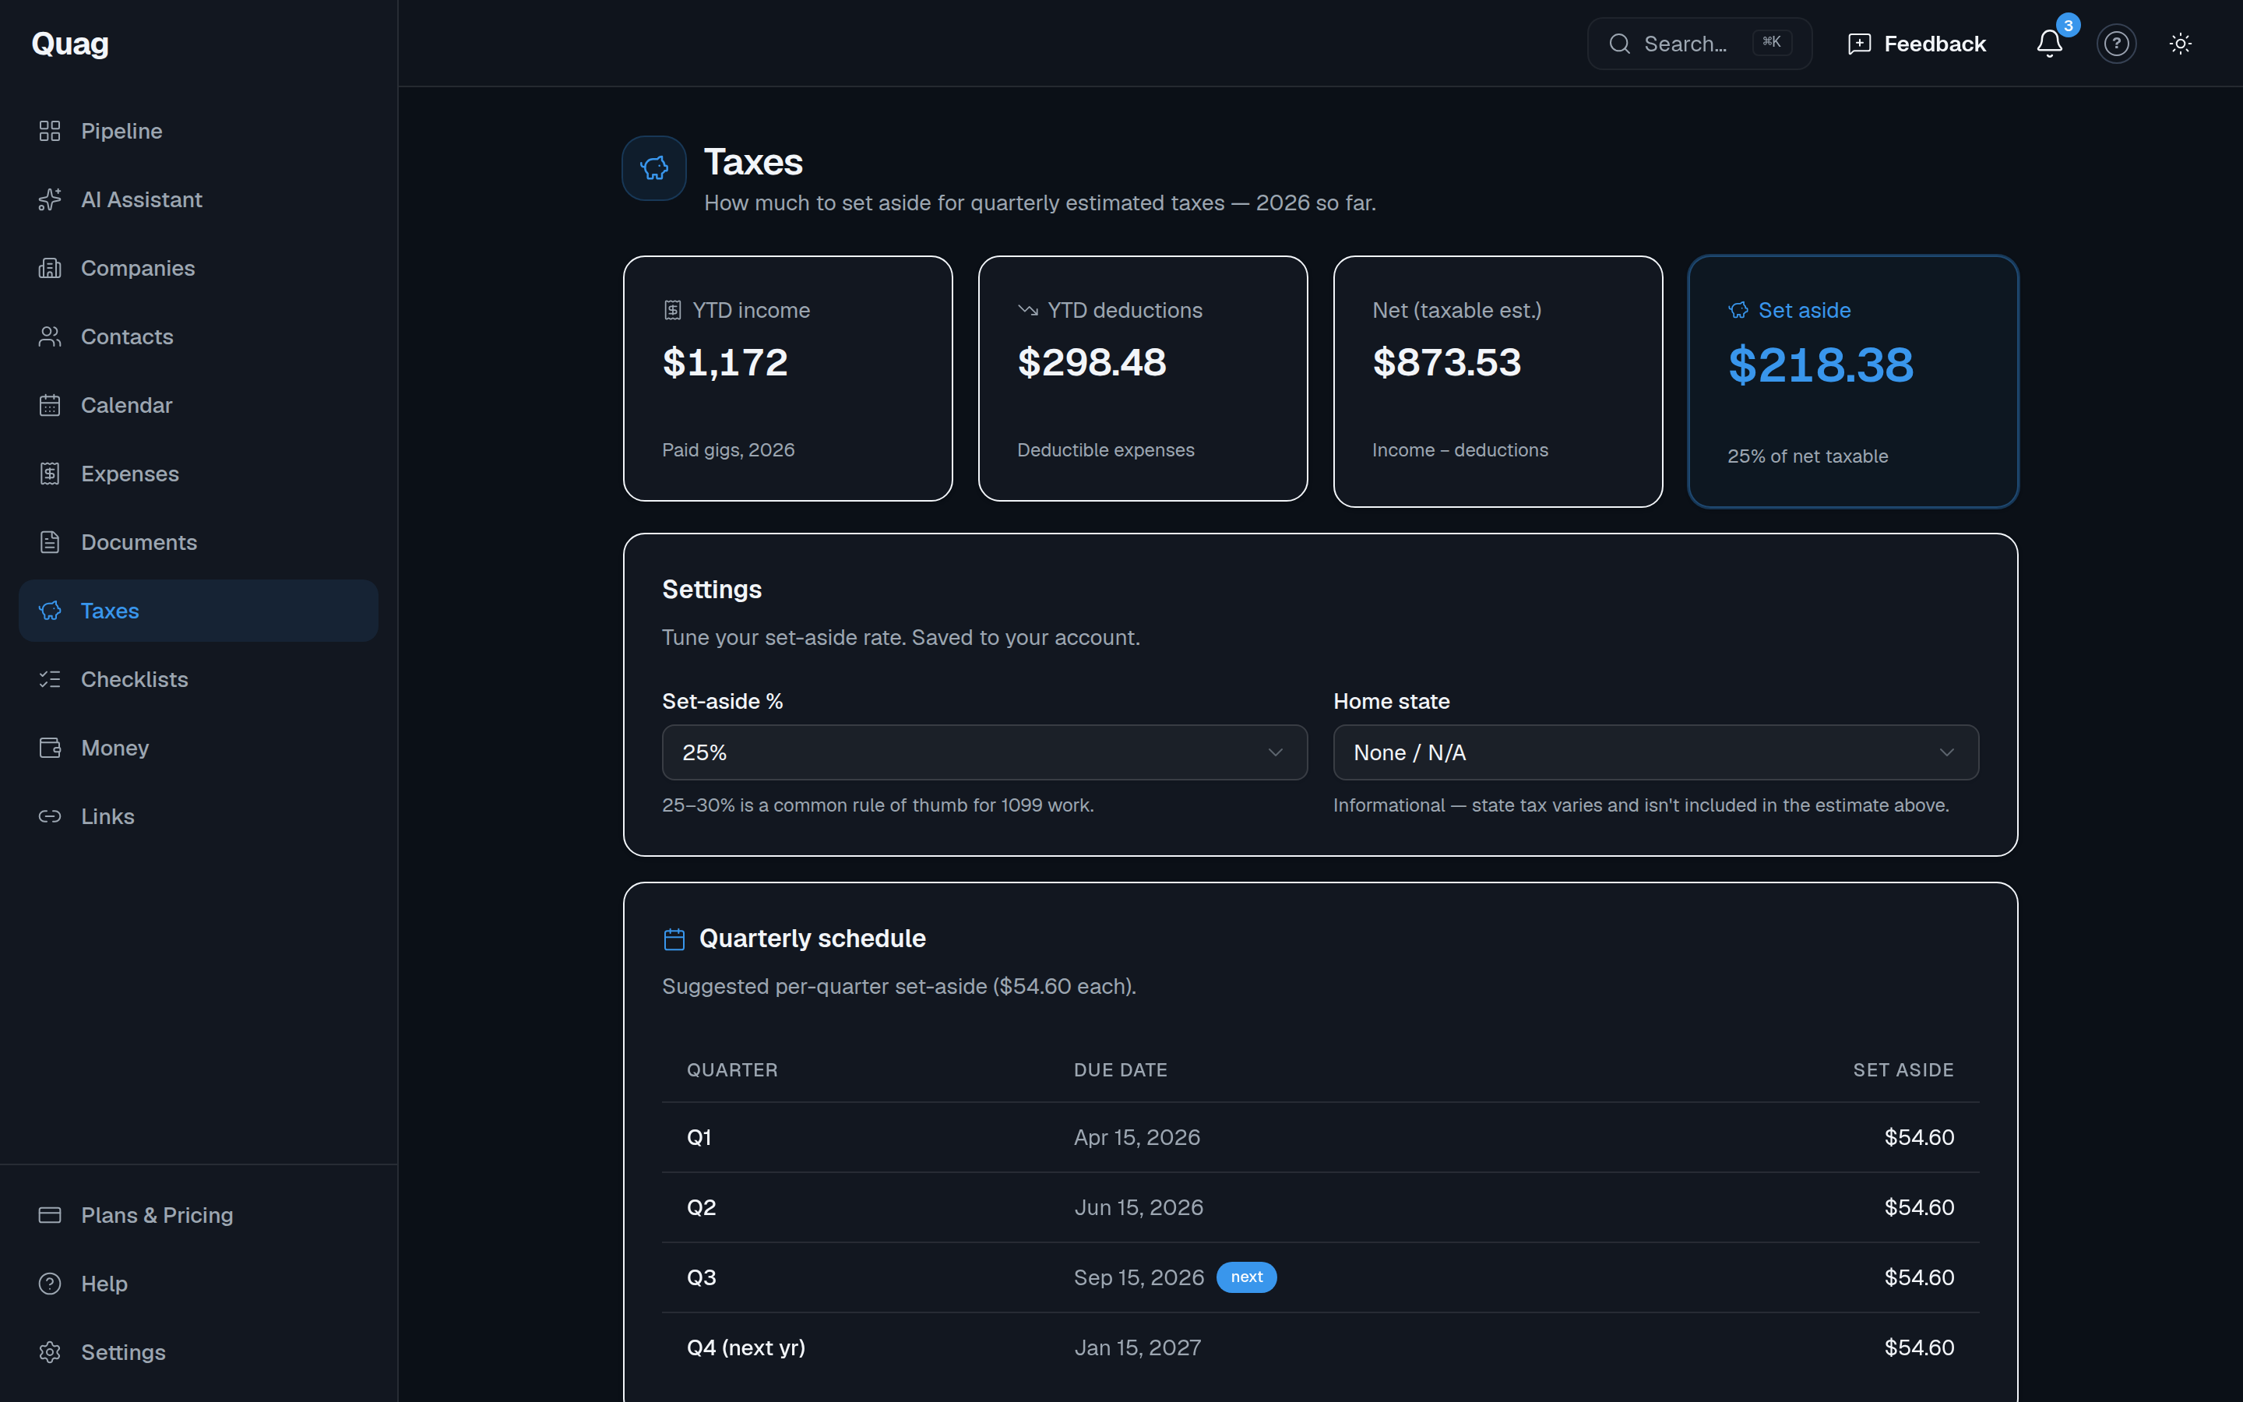This screenshot has height=1402, width=2243.
Task: Click the Jun 15, 2026 due date
Action: click(1138, 1207)
